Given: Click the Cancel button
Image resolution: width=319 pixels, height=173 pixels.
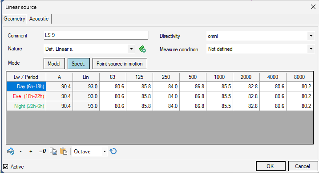Looking at the screenshot, I should (303, 166).
